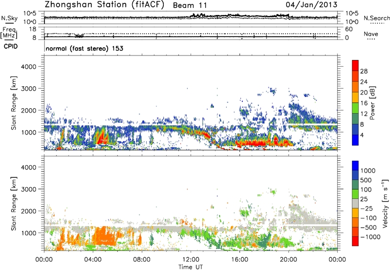Click the '60' Nave axis tick

pos(349,29)
